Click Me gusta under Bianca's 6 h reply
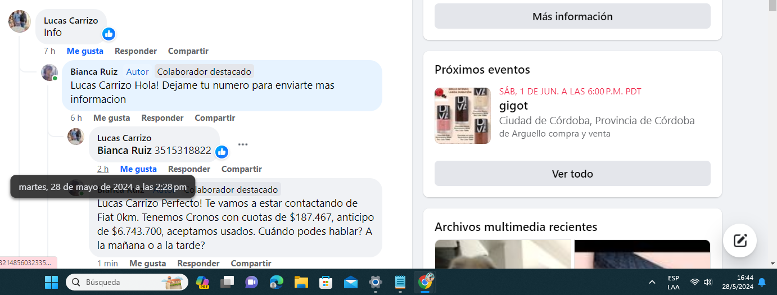777x295 pixels. pos(111,118)
